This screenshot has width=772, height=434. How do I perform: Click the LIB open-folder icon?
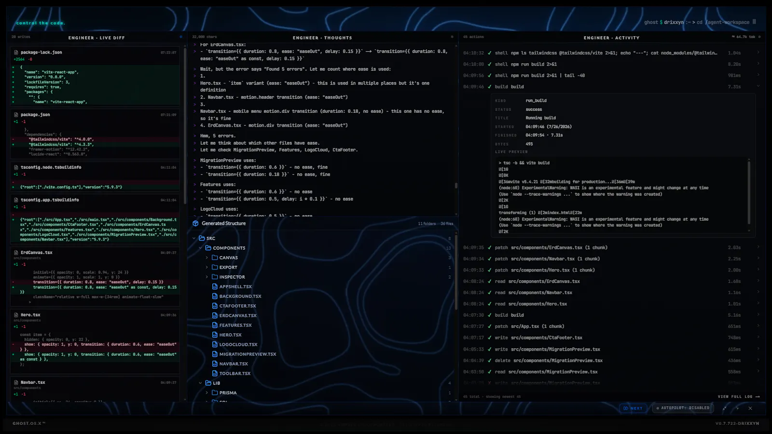[208, 383]
